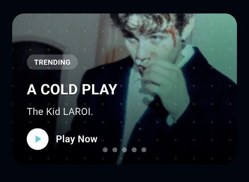The image size is (249, 182).
Task: Open the artist page for The Kid LAROI.
Action: 60,111
